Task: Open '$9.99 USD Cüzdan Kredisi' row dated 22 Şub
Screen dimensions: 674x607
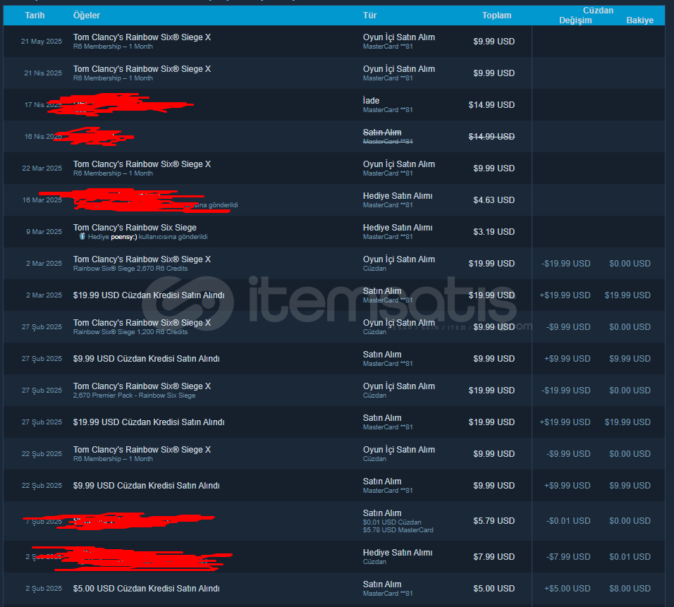Action: [334, 486]
